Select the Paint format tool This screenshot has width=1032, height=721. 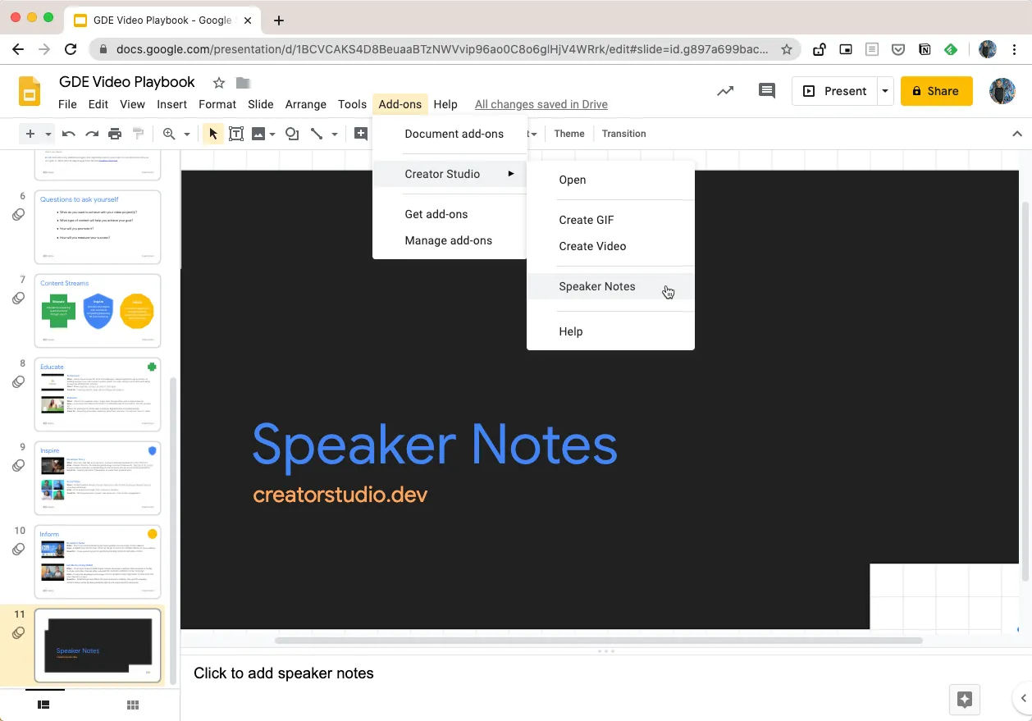136,133
